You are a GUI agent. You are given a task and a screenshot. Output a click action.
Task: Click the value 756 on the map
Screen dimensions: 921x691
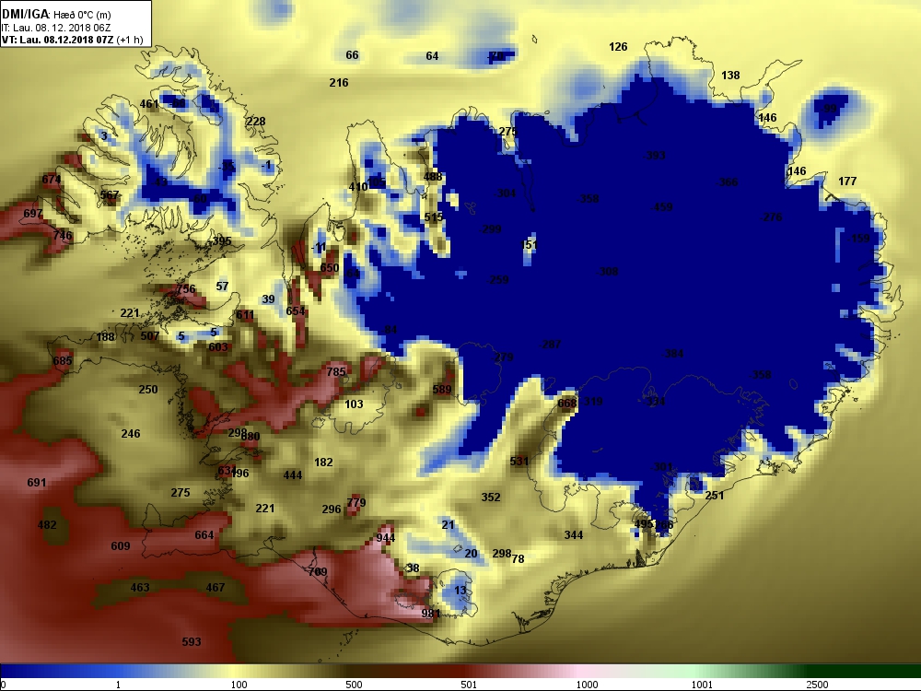pos(186,288)
